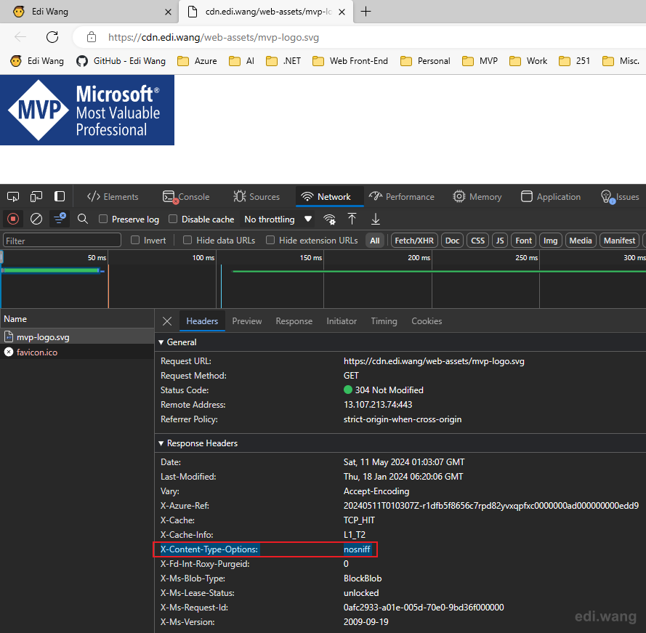The height and width of the screenshot is (633, 646).
Task: Select the failed favicon.ico request
Action: pyautogui.click(x=77, y=352)
